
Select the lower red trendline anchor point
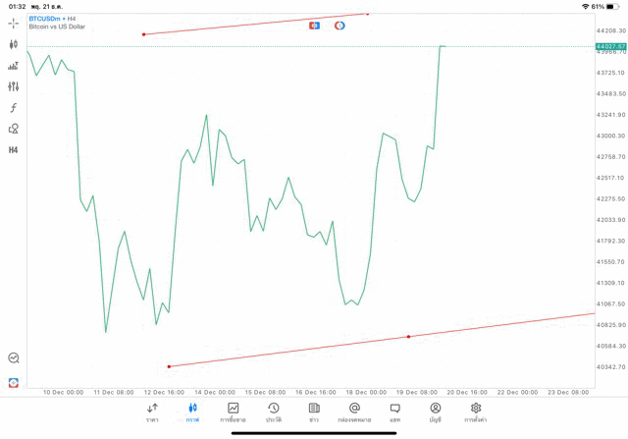(408, 337)
